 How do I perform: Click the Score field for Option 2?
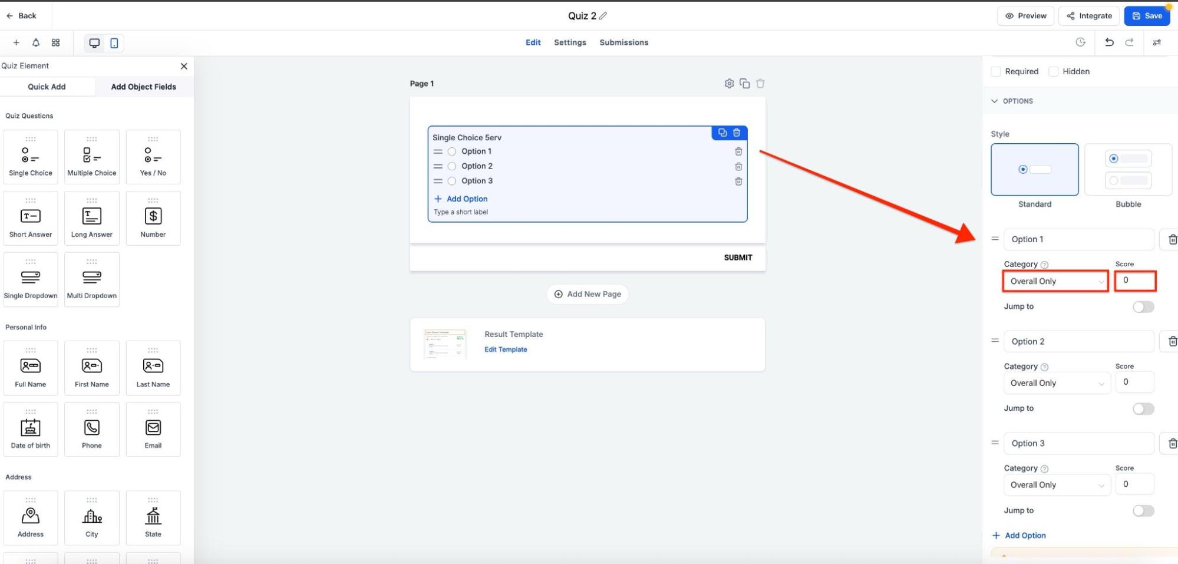point(1134,382)
